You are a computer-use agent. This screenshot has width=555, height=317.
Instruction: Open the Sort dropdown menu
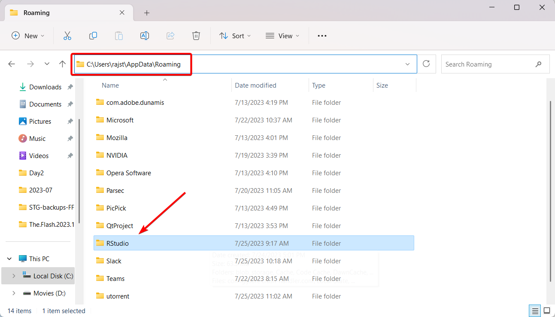235,36
